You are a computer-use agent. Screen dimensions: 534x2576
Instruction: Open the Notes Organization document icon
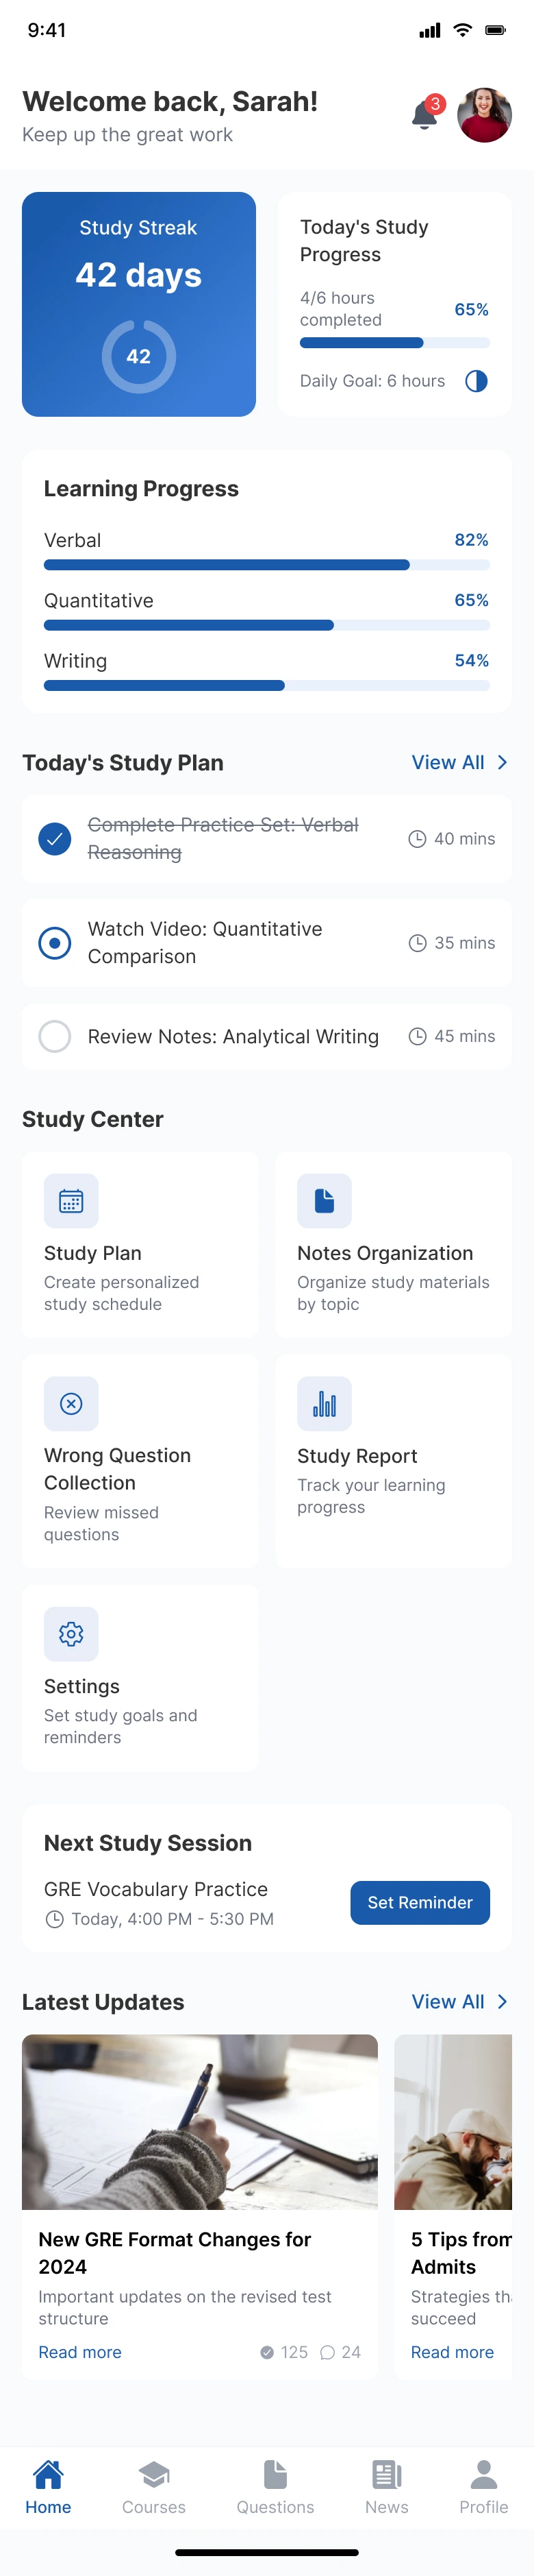pyautogui.click(x=325, y=1200)
